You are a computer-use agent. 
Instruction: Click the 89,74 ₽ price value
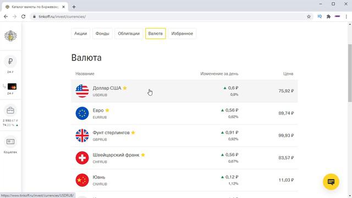click(286, 113)
